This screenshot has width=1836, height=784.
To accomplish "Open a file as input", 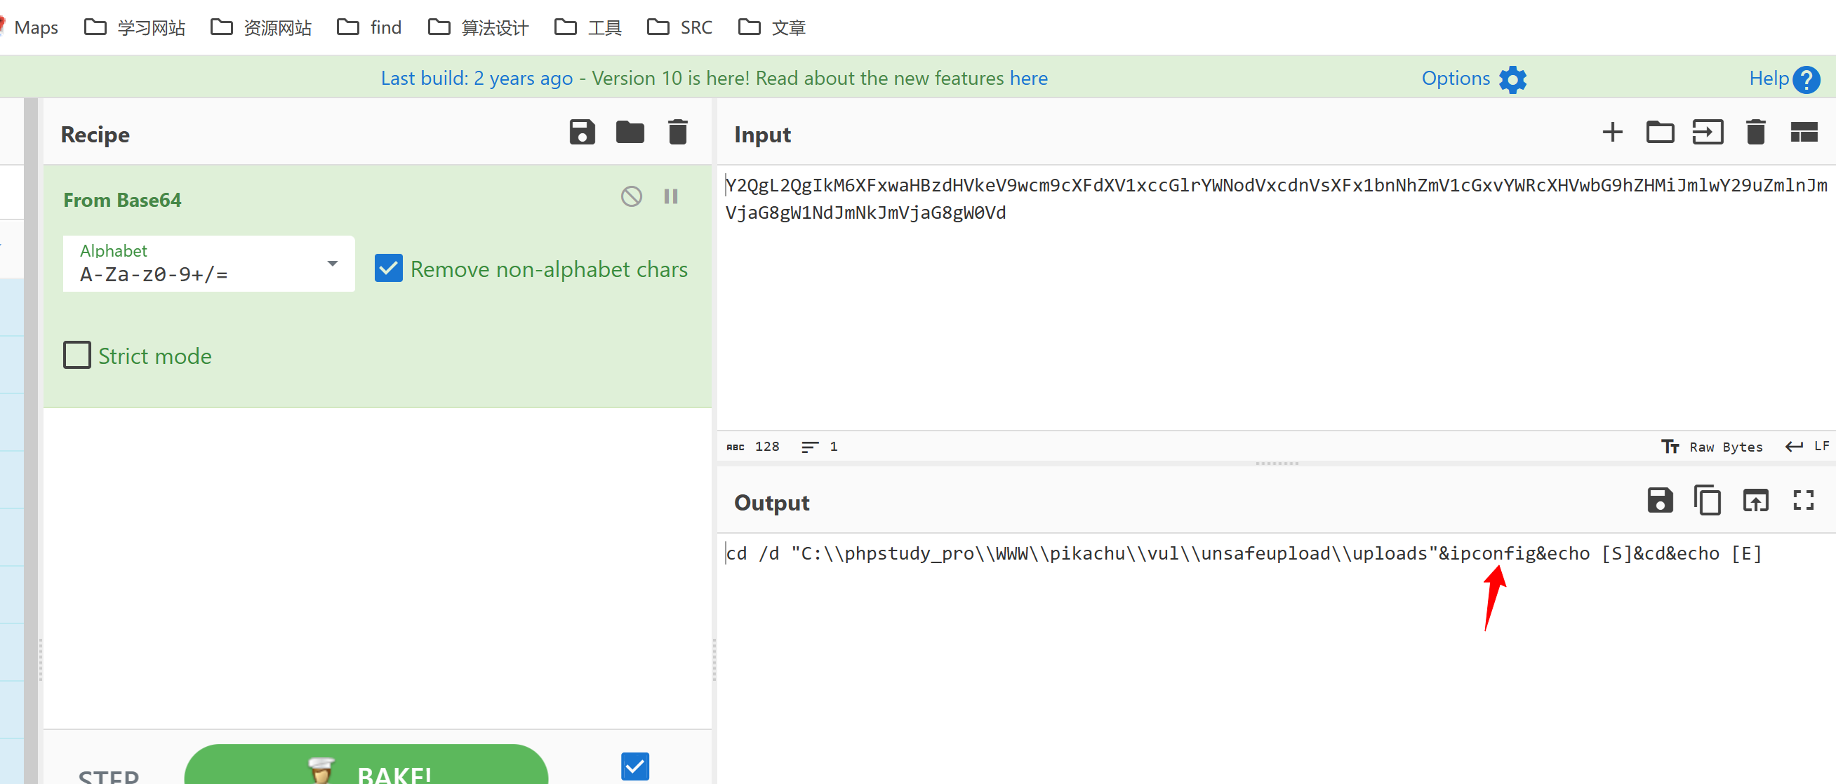I will [1708, 133].
